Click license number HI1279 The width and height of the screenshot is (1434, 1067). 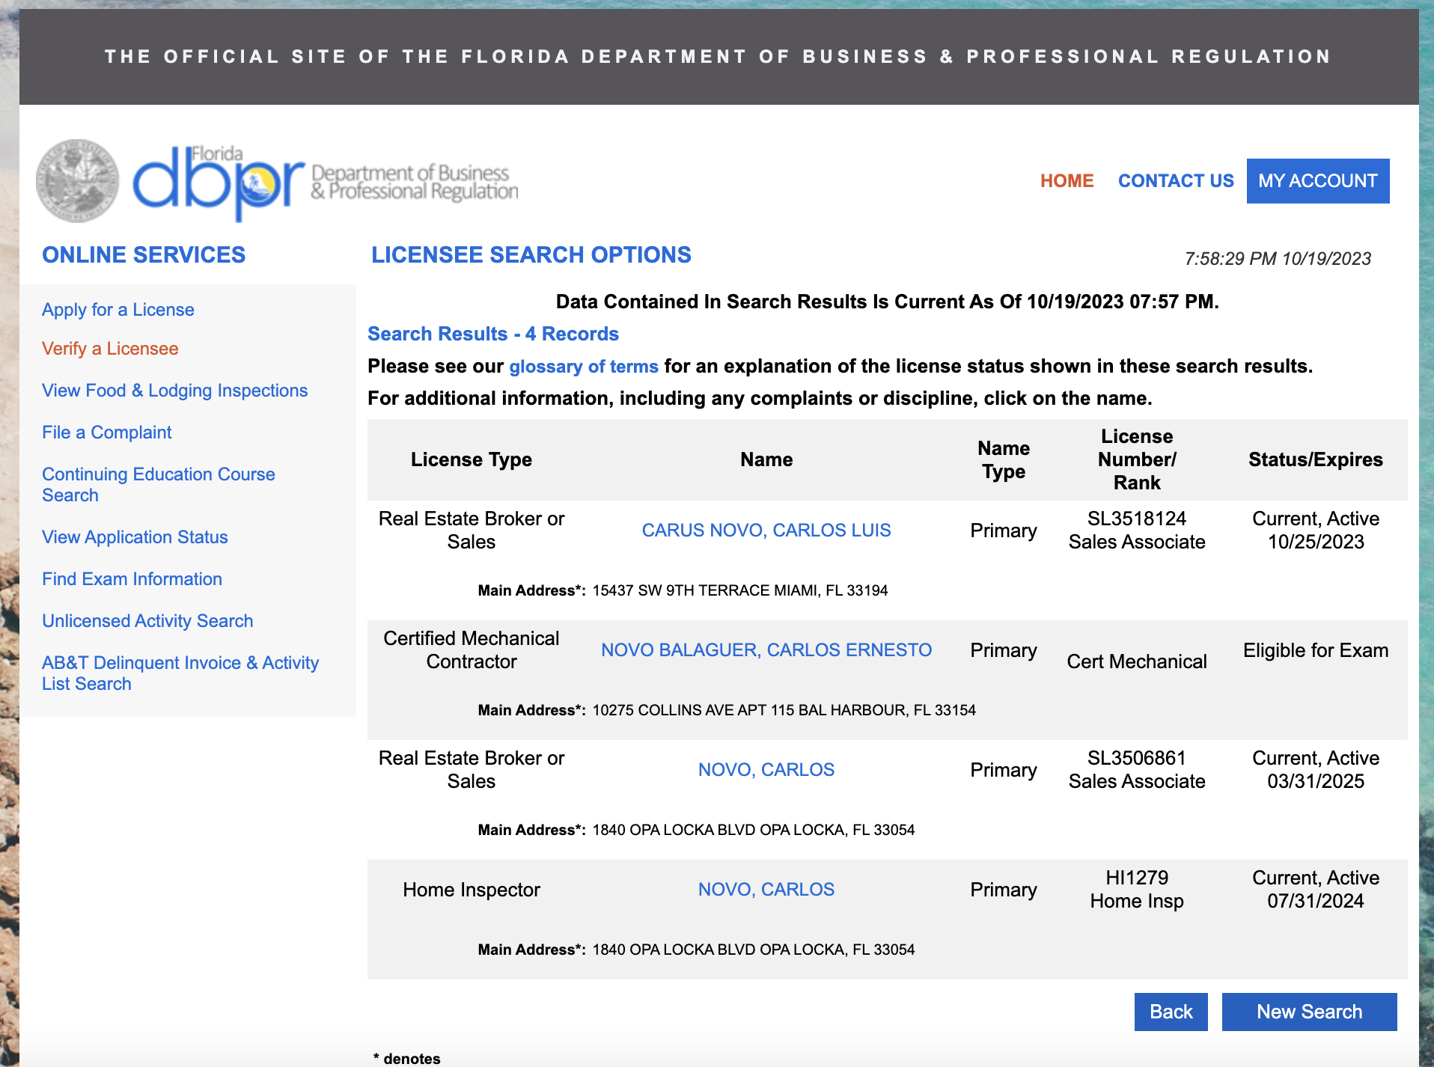click(1137, 878)
